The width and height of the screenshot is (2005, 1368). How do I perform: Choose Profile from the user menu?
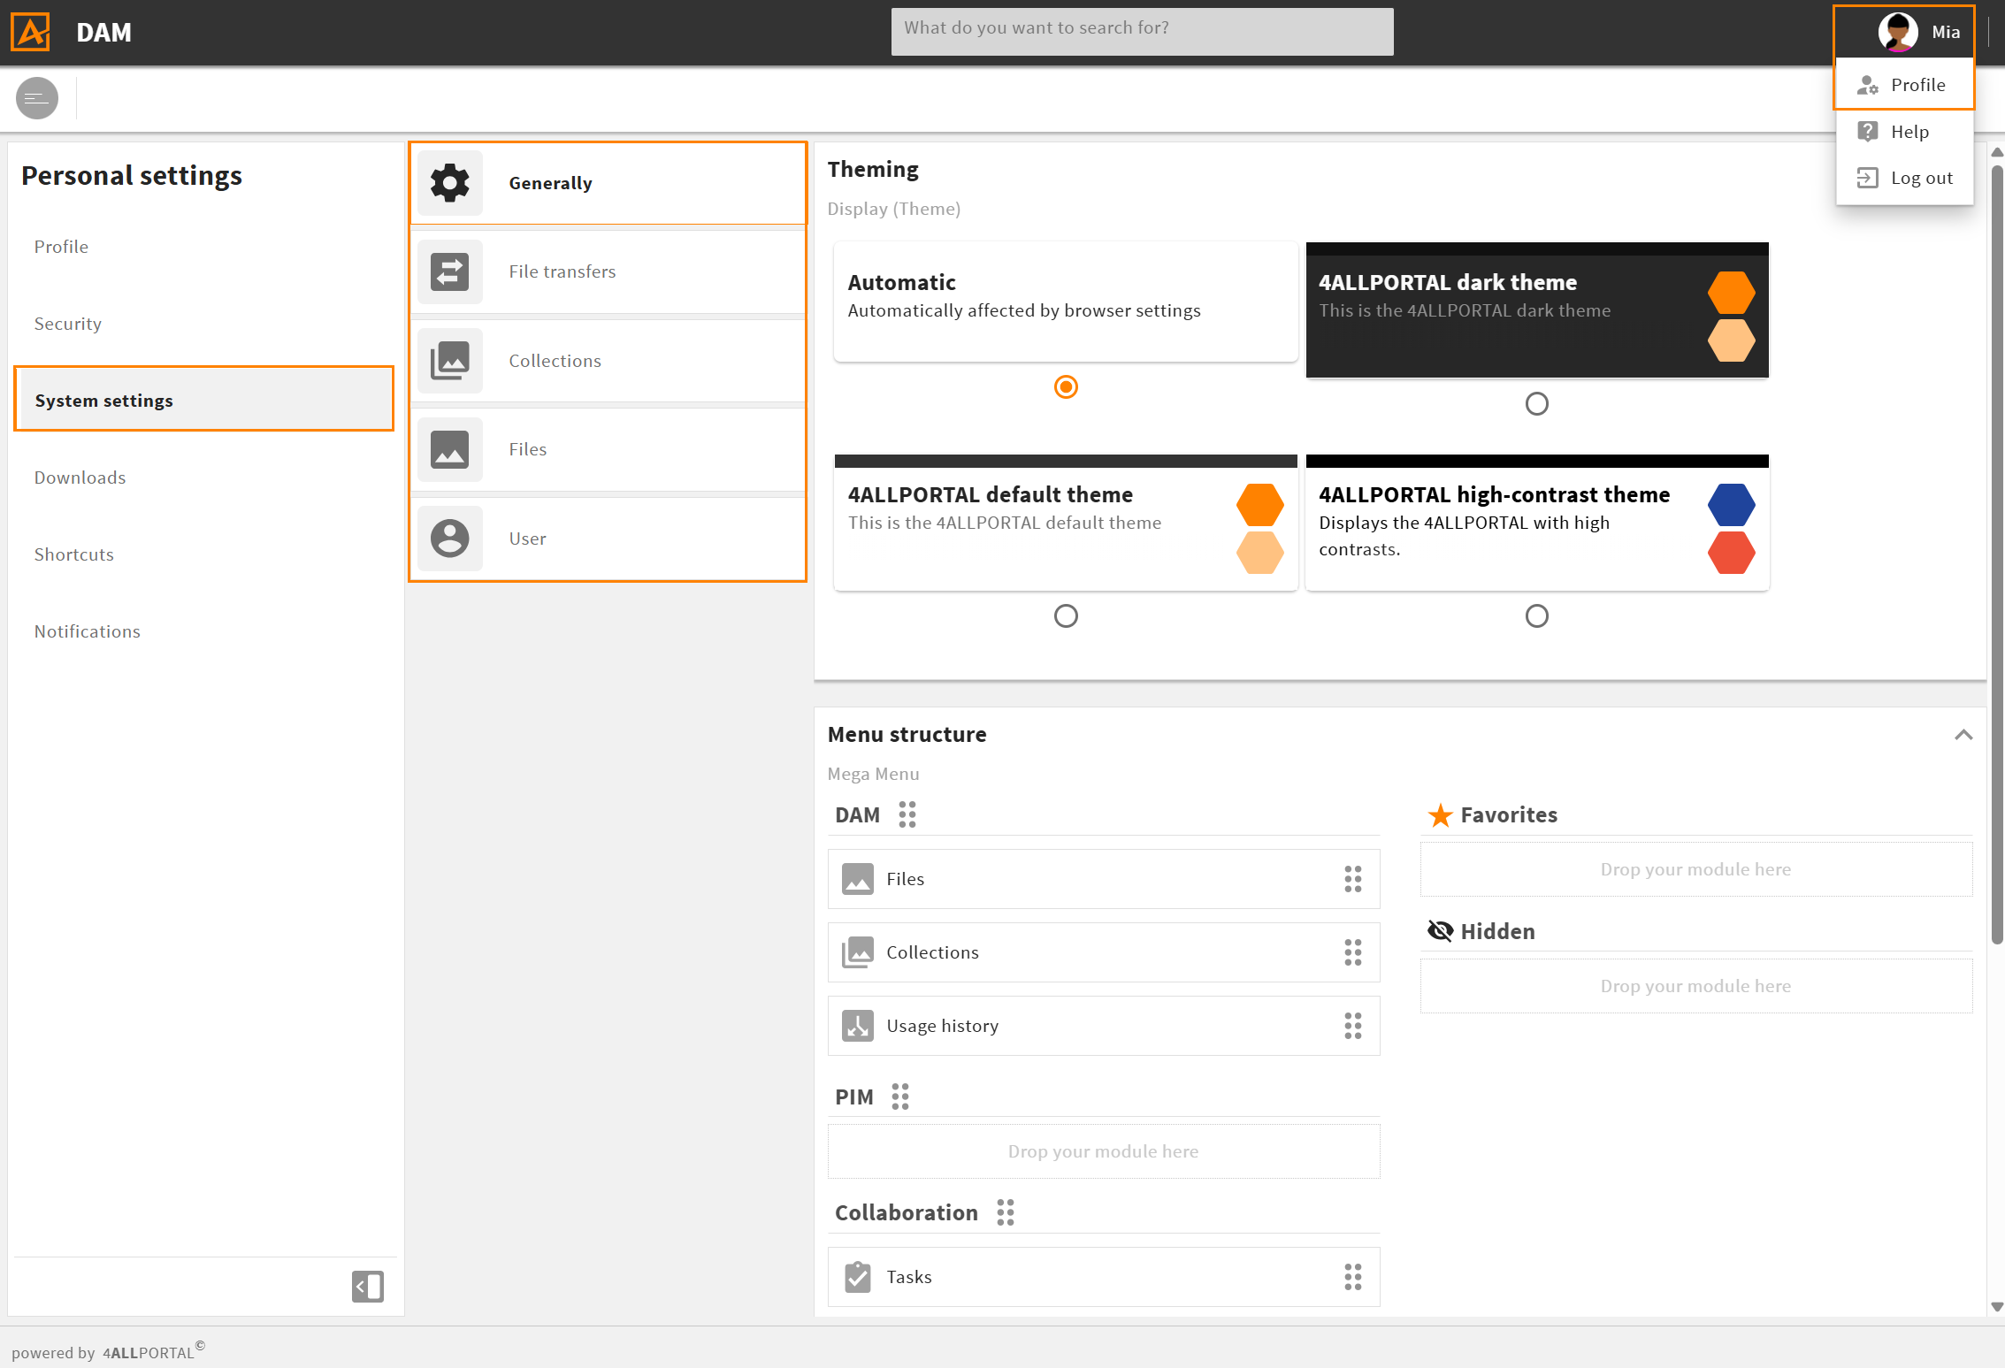coord(1904,85)
